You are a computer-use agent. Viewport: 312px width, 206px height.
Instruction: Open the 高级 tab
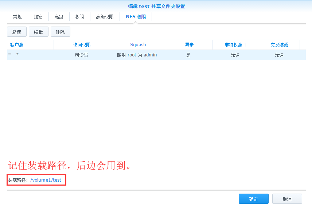tap(59, 17)
